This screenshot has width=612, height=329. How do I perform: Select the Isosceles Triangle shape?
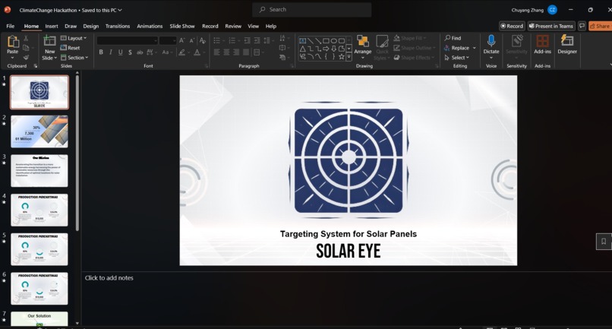pyautogui.click(x=302, y=49)
